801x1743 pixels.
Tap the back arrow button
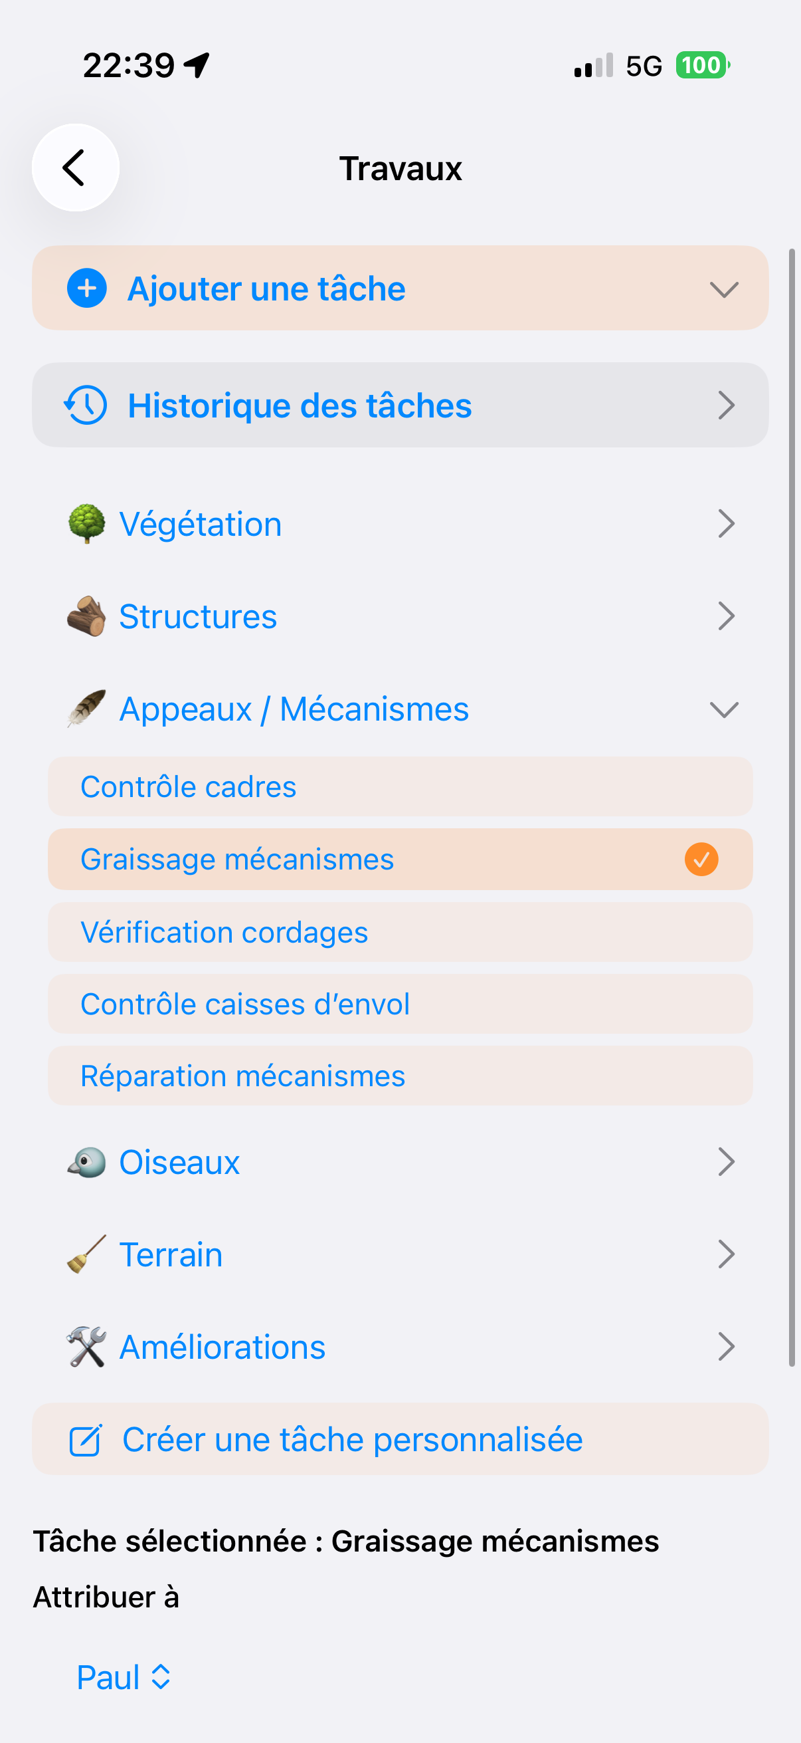[75, 167]
